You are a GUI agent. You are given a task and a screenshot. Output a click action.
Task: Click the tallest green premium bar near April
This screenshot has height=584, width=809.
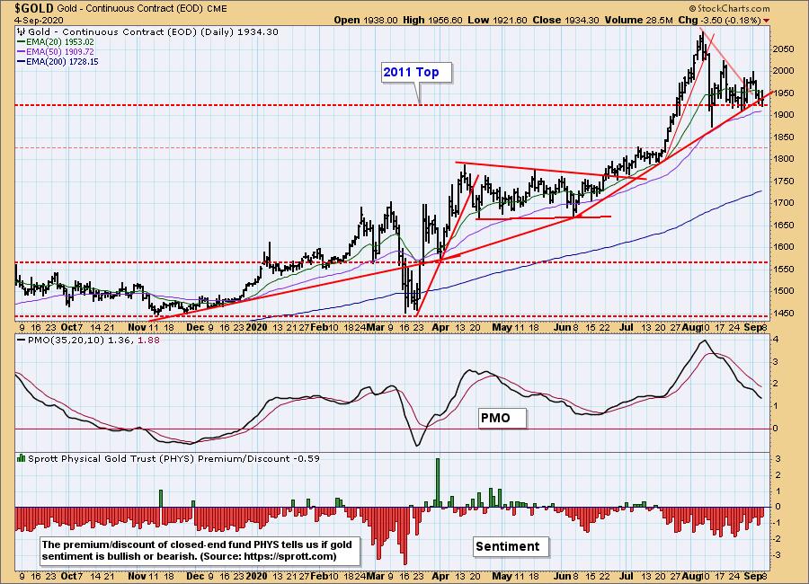click(438, 482)
